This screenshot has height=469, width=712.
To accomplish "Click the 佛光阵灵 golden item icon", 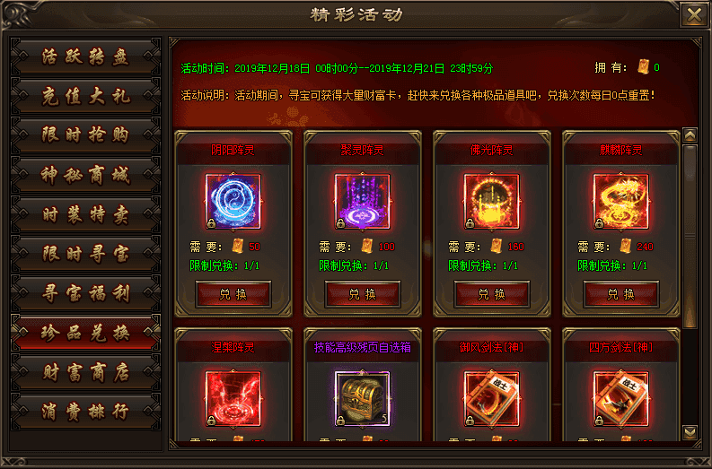I will click(x=491, y=202).
